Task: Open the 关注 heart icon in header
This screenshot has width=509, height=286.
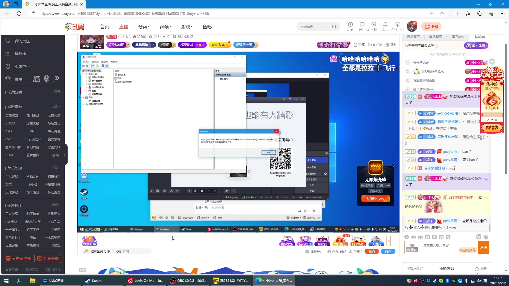Action: click(x=362, y=26)
